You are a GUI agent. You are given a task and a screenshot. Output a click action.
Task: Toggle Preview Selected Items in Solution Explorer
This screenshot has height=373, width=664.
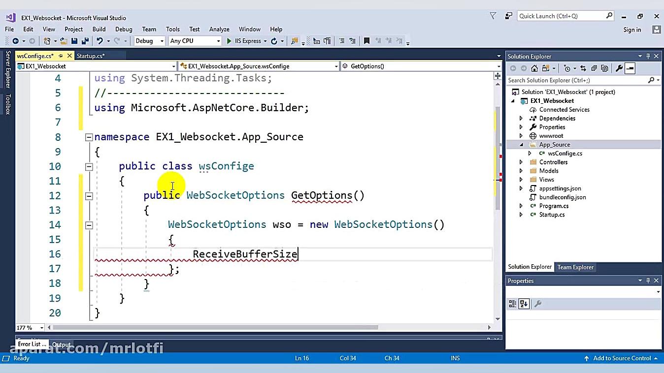coord(630,68)
